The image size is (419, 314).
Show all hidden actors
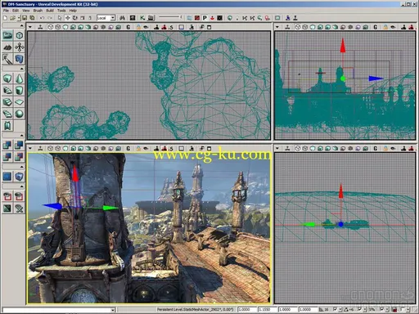[x=19, y=209]
